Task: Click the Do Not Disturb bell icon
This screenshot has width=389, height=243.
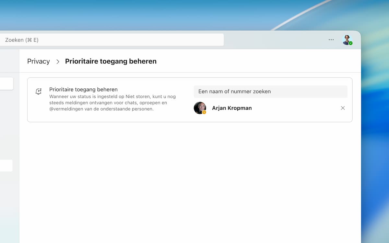Action: point(39,92)
